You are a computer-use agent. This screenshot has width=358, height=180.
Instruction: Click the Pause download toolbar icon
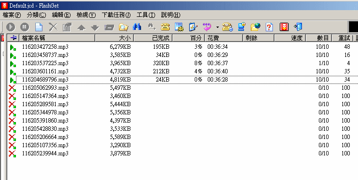point(25,27)
